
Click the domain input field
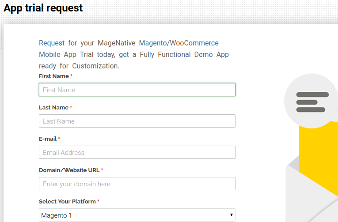point(137,184)
